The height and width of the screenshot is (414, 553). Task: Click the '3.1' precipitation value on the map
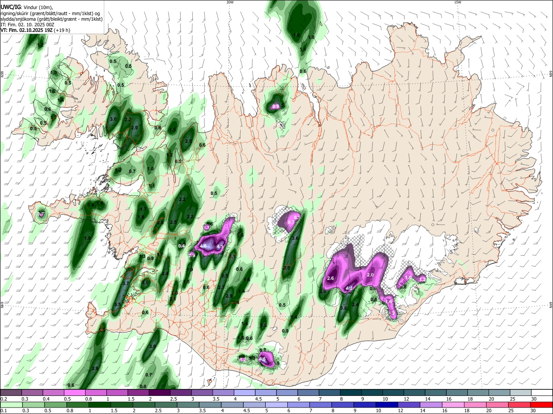232,256
